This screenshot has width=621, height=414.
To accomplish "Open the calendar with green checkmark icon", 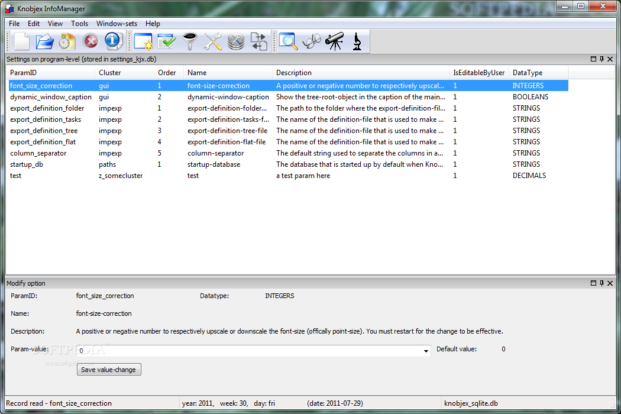I will click(x=167, y=41).
